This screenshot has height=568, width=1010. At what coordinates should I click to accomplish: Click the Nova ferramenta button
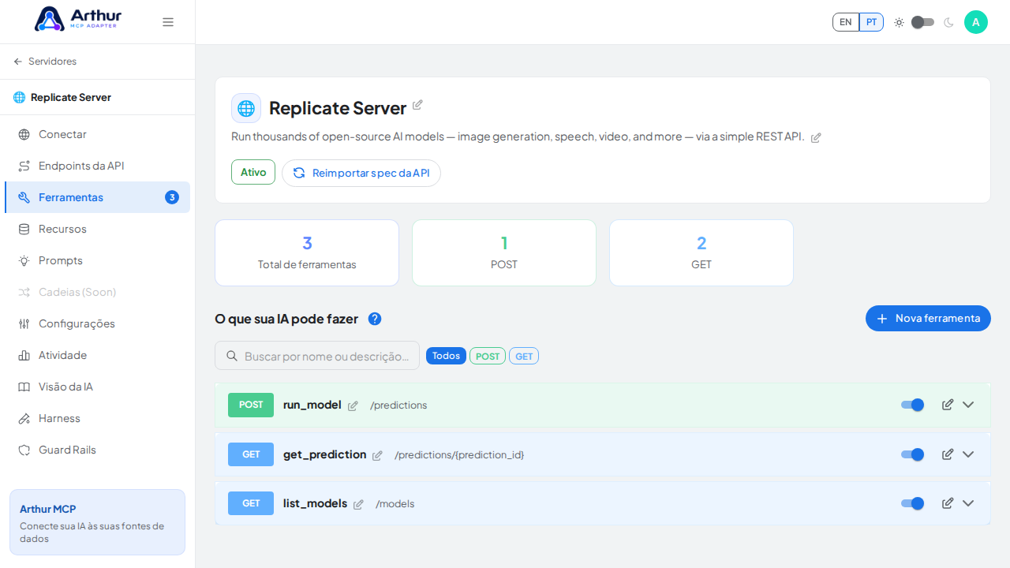[x=928, y=318]
